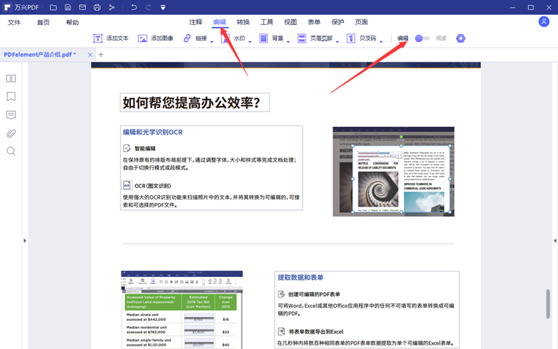Viewport: 558px width, 349px height.
Task: Open the 文件 (File) menu
Action: [15, 22]
